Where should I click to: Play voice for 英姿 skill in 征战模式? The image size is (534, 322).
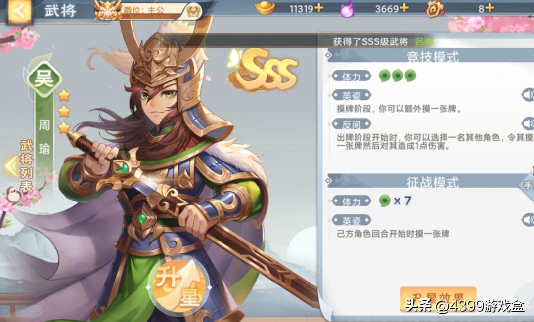(528, 220)
